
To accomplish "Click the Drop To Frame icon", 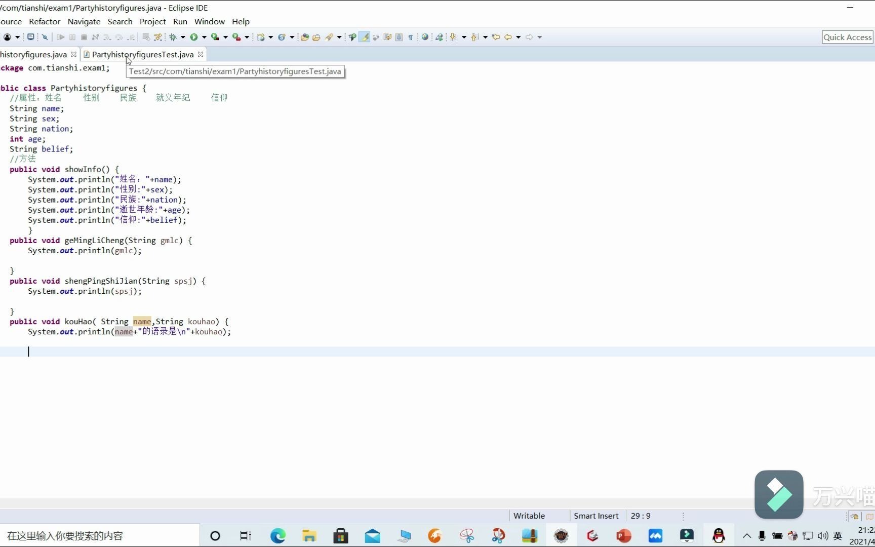I will click(x=146, y=37).
